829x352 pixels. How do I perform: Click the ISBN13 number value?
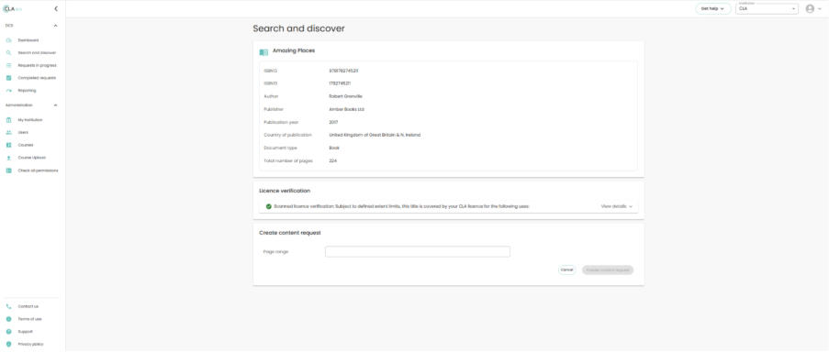(343, 71)
